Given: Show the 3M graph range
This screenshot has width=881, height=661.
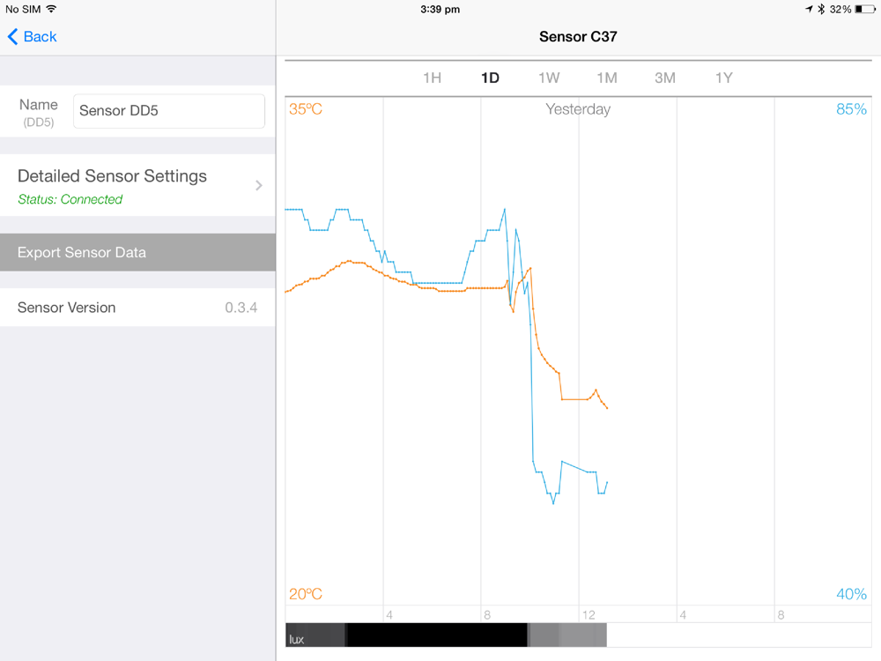Looking at the screenshot, I should click(x=665, y=78).
